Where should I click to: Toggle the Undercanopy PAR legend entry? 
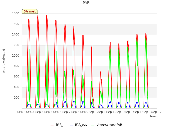[x=107, y=125]
